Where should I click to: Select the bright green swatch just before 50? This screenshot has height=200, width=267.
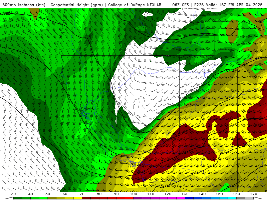click(x=43, y=198)
